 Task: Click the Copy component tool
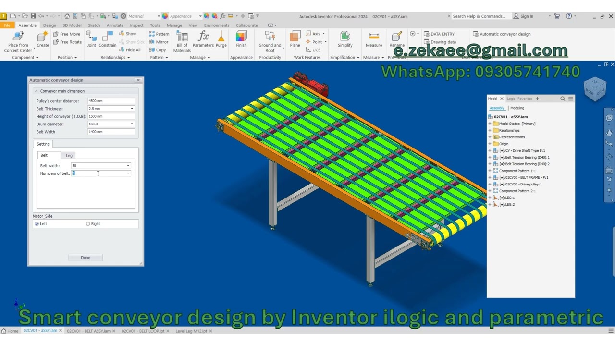click(x=158, y=50)
